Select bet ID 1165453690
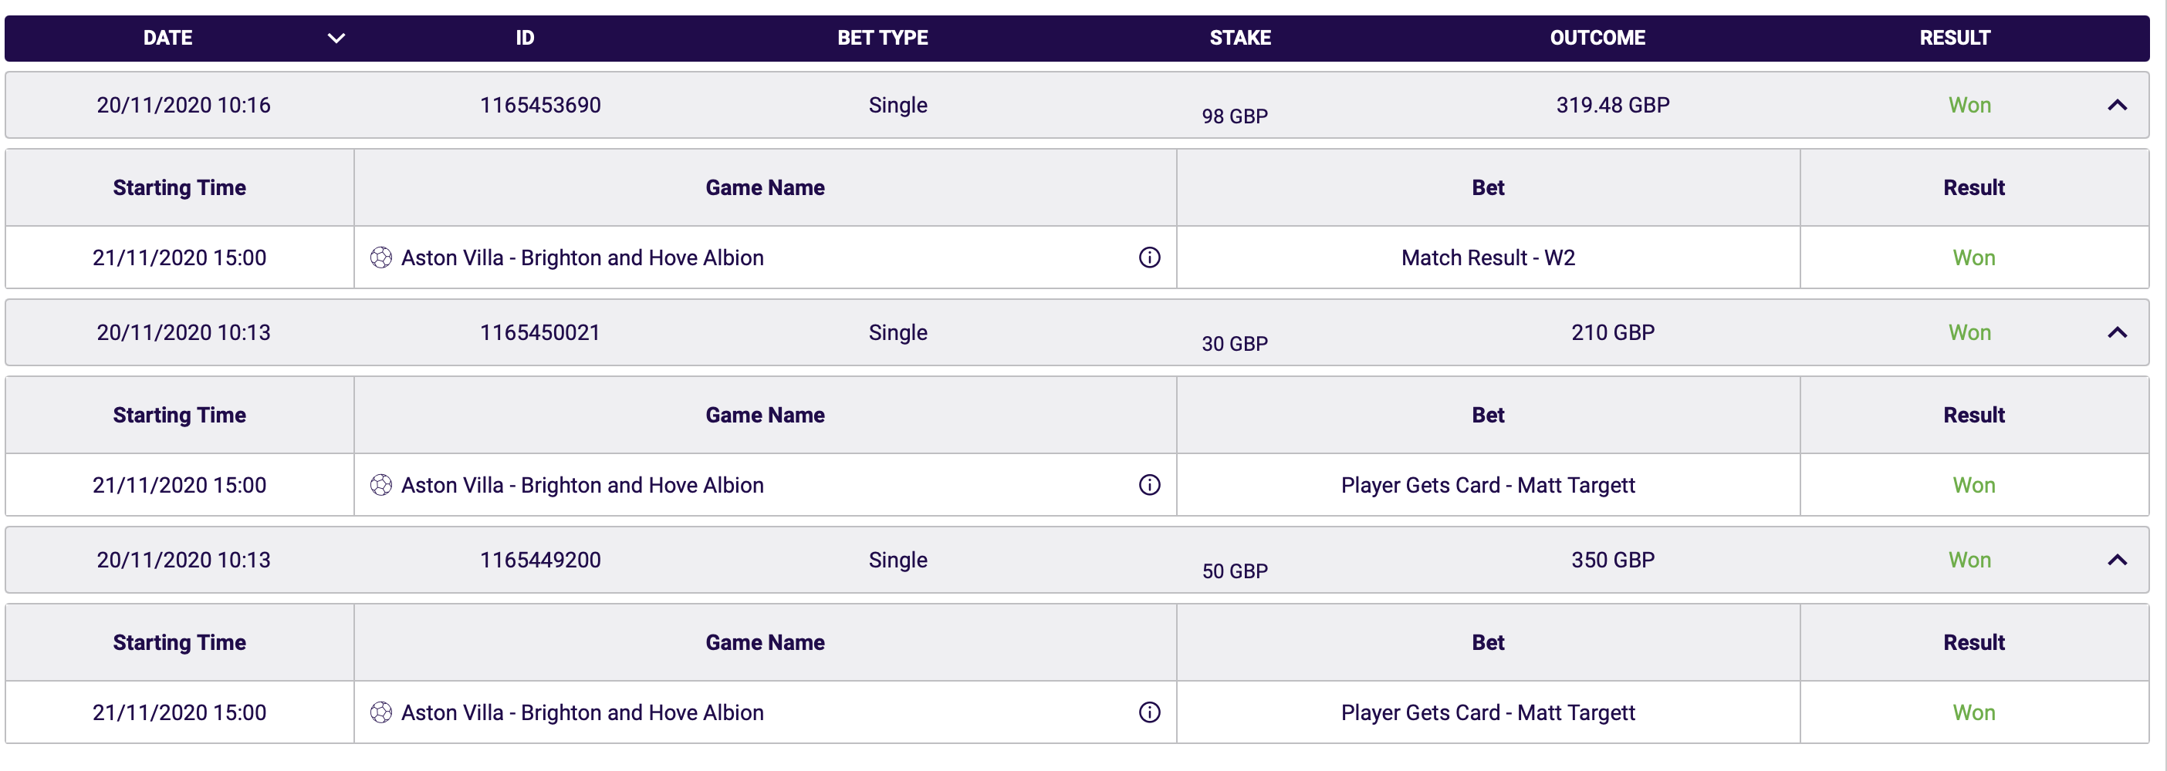2167x771 pixels. pyautogui.click(x=540, y=105)
